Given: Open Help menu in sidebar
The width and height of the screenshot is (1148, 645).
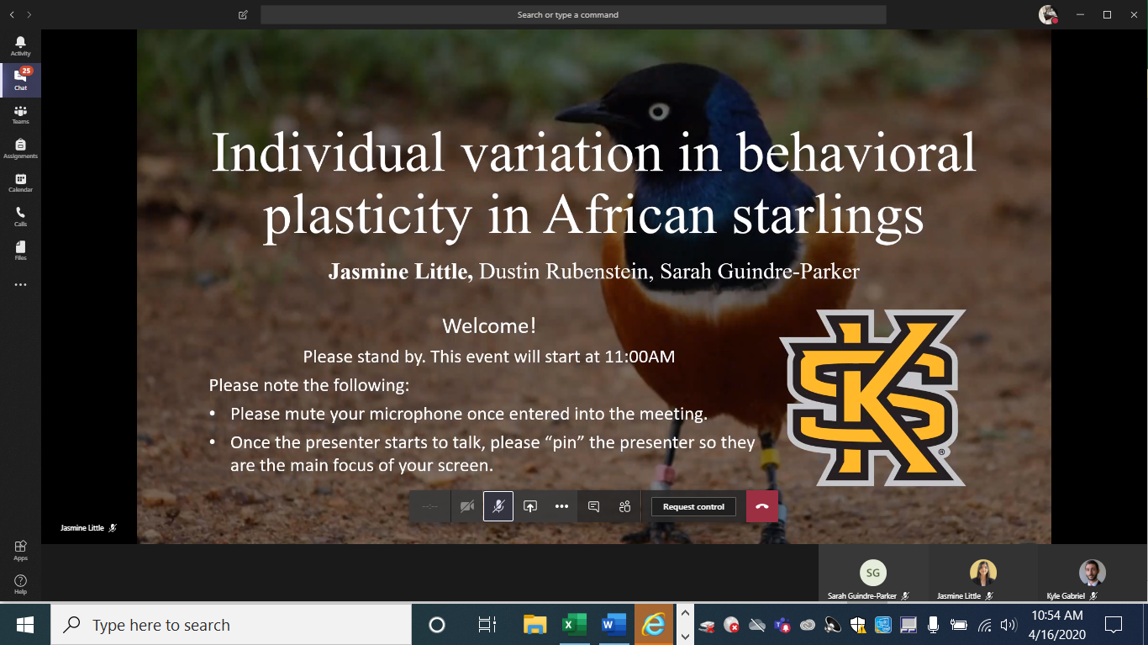Looking at the screenshot, I should coord(20,584).
